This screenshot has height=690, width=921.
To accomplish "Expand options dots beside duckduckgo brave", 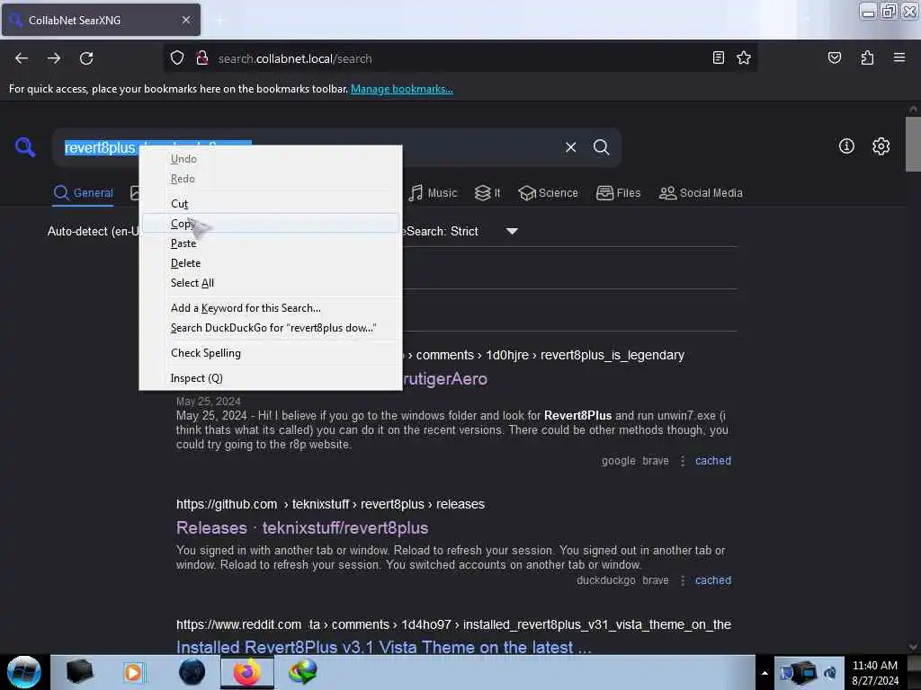I will coord(682,581).
